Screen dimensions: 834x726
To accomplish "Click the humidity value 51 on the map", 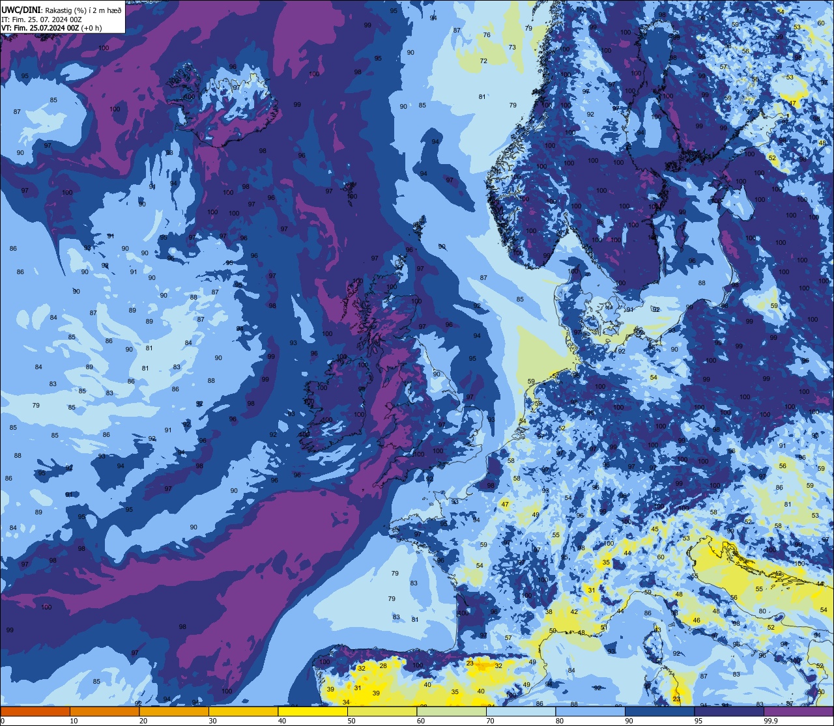I will [x=604, y=628].
